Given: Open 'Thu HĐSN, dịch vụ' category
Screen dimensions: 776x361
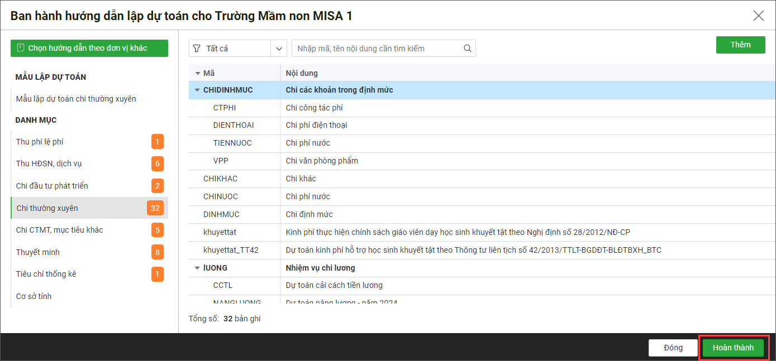Looking at the screenshot, I should pos(49,163).
